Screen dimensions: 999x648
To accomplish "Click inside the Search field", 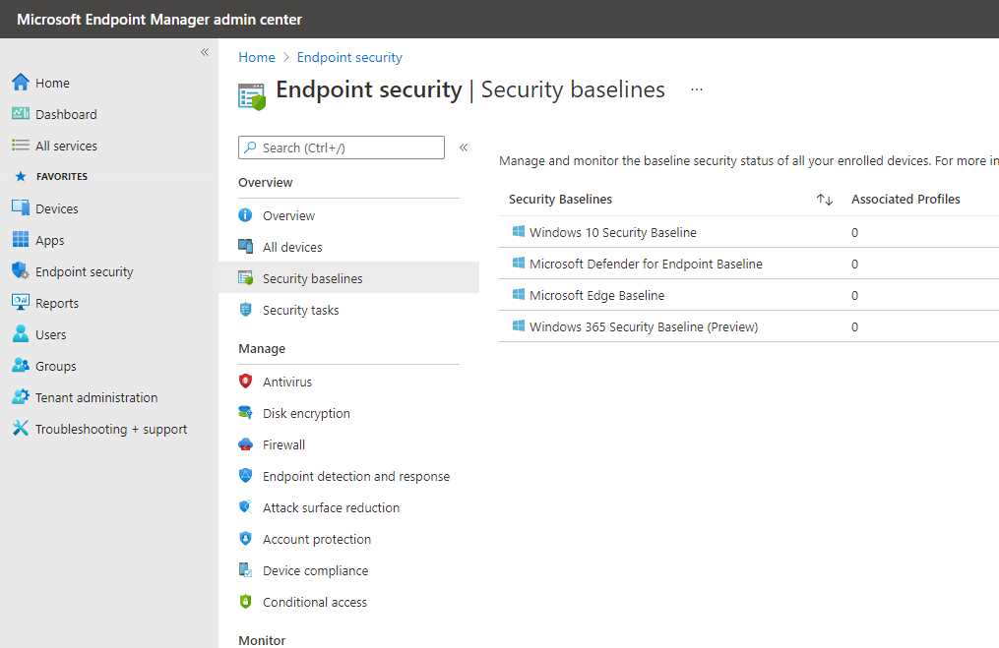I will [x=340, y=147].
